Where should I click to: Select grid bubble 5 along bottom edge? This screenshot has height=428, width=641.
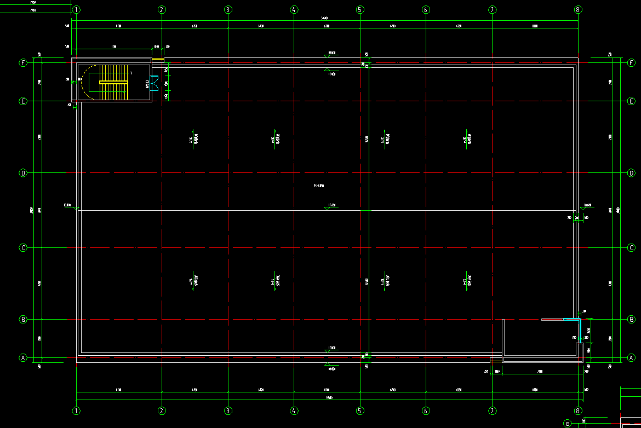pos(360,410)
